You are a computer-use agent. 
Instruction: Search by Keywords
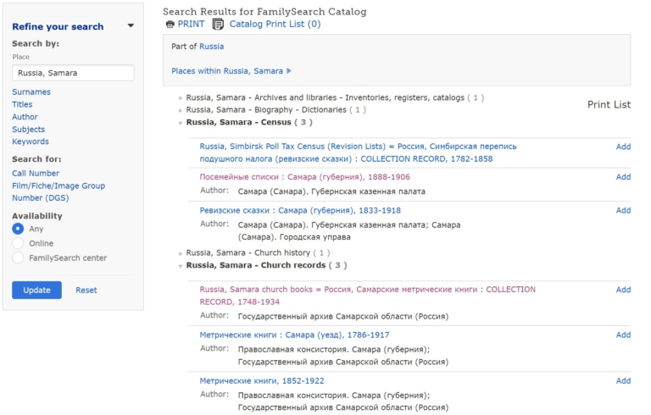coord(31,141)
